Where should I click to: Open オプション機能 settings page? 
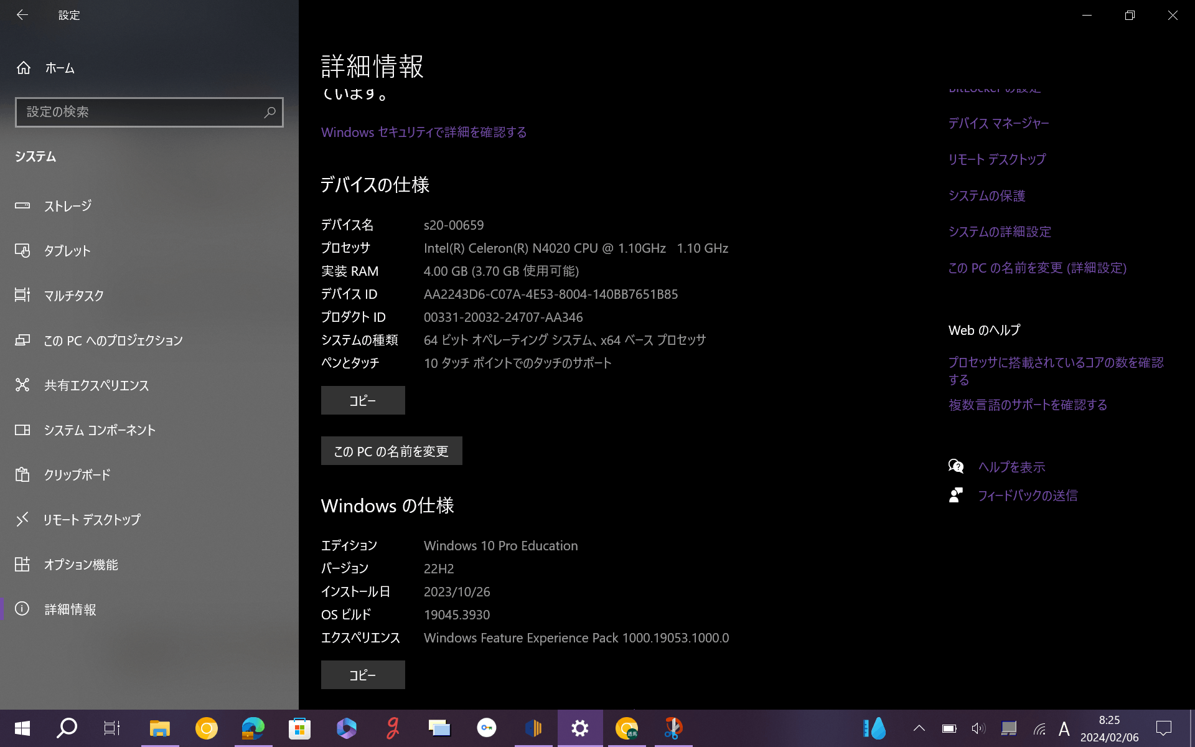(80, 565)
